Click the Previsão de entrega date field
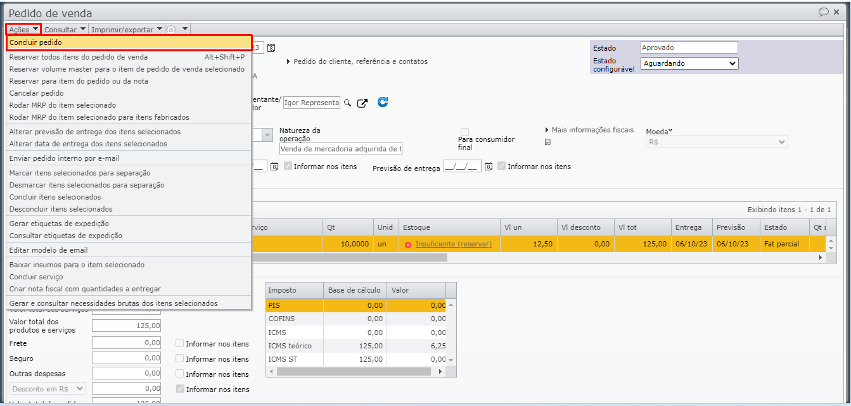851x406 pixels. coord(463,167)
